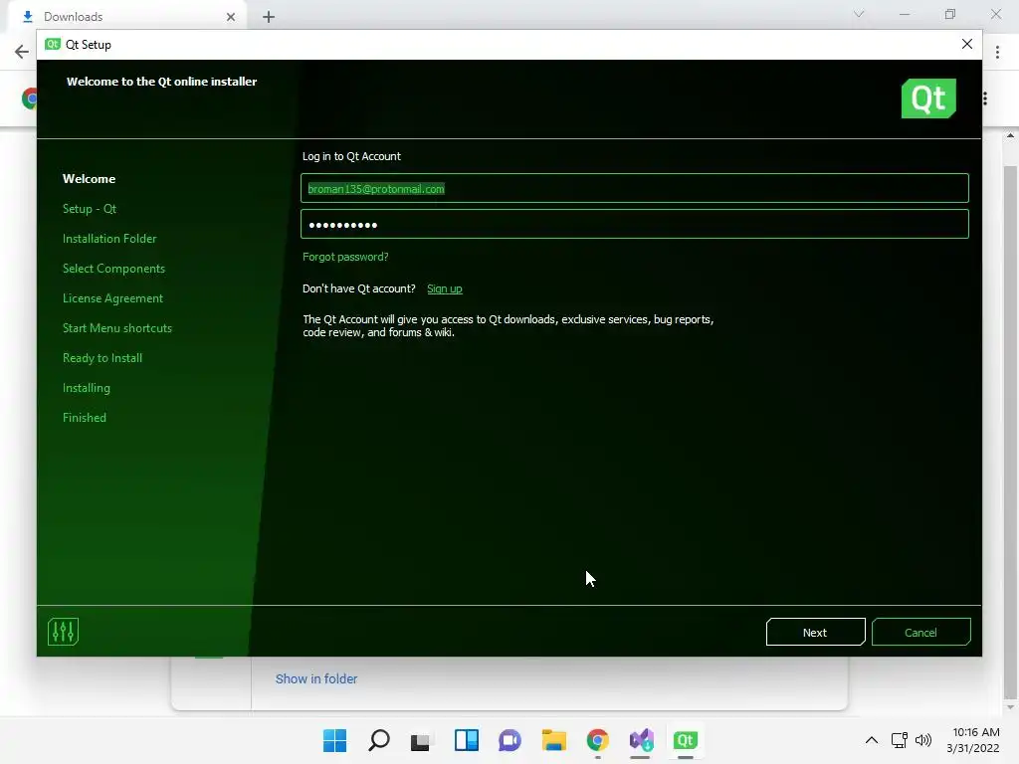Open File Explorer from taskbar
This screenshot has height=764, width=1019.
553,740
